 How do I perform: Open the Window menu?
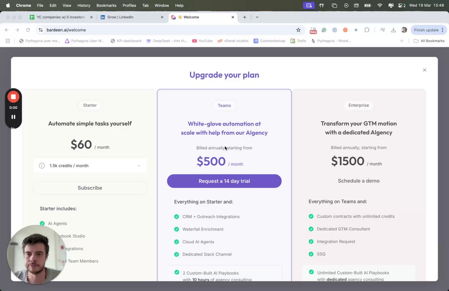[x=162, y=5]
